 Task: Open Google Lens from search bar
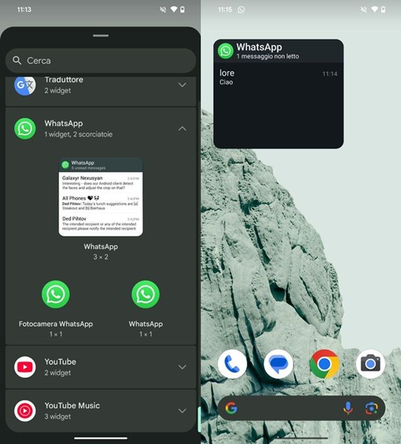click(371, 408)
